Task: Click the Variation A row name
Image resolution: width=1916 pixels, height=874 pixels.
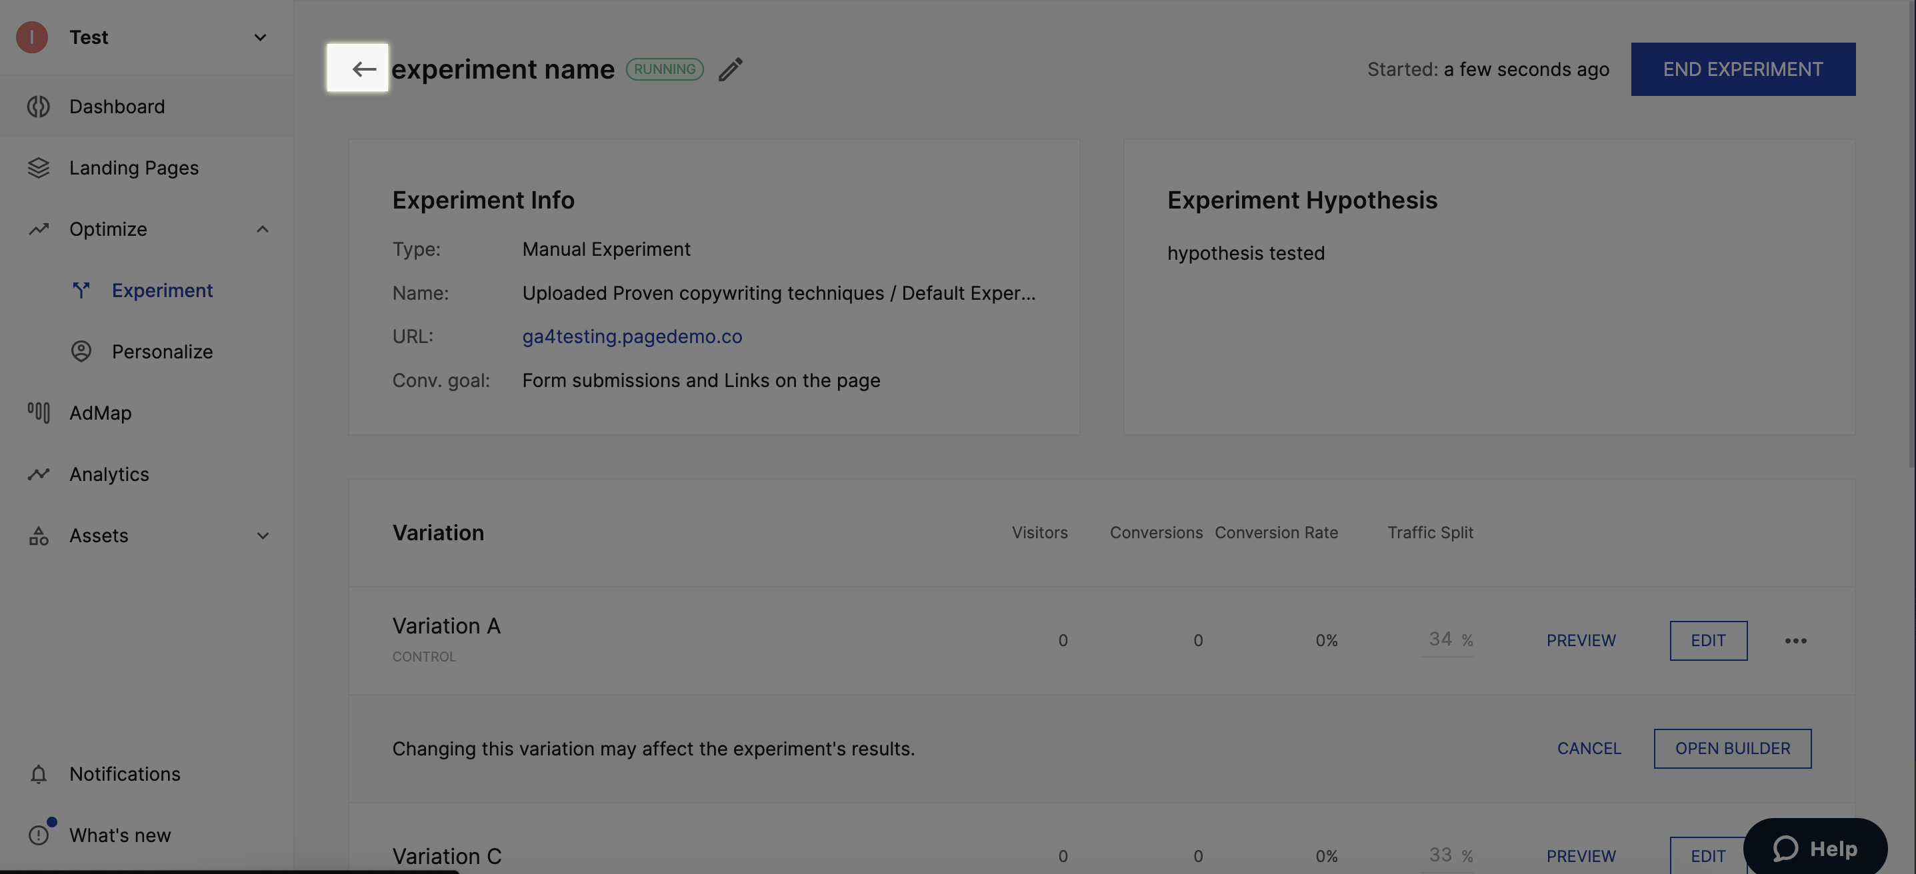Action: 446,626
